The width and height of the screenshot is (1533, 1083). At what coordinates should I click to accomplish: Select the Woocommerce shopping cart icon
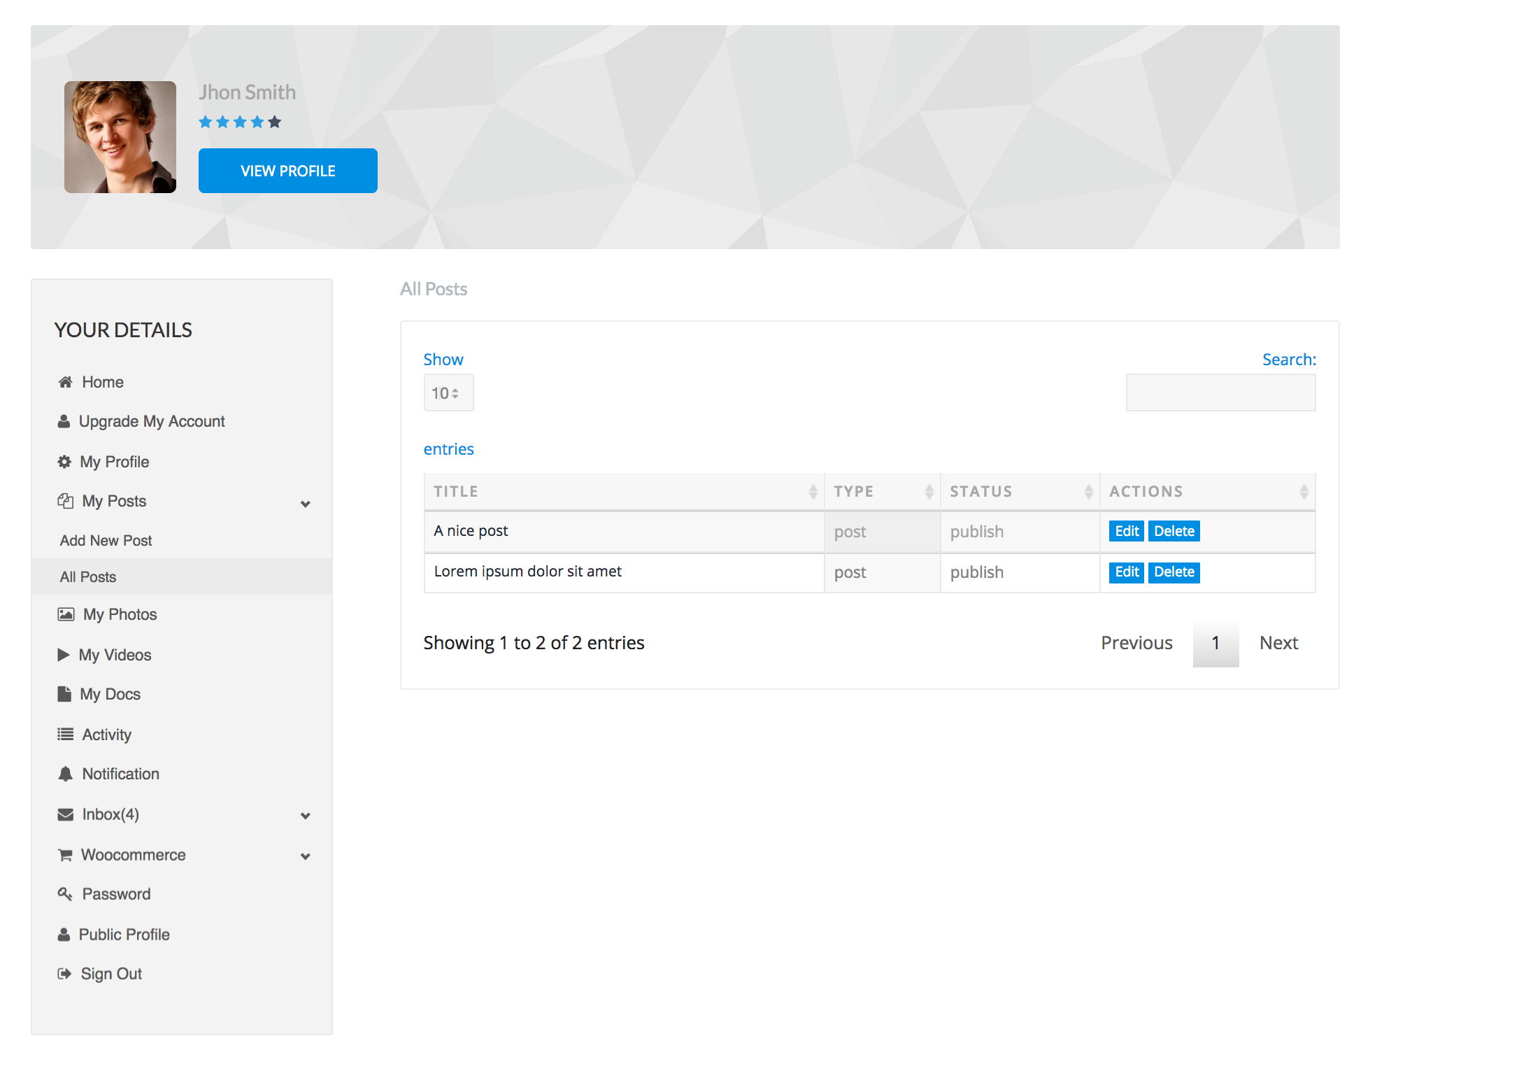pos(64,854)
